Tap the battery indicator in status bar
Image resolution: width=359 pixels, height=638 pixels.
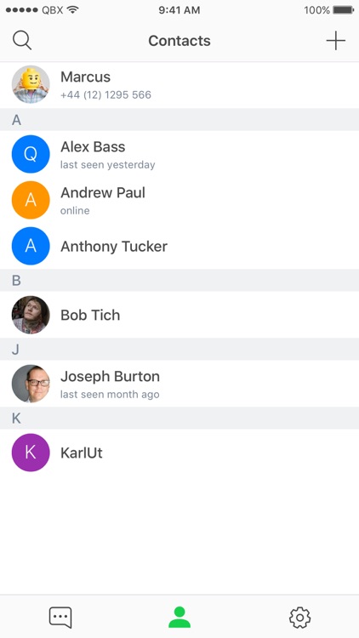(x=343, y=9)
